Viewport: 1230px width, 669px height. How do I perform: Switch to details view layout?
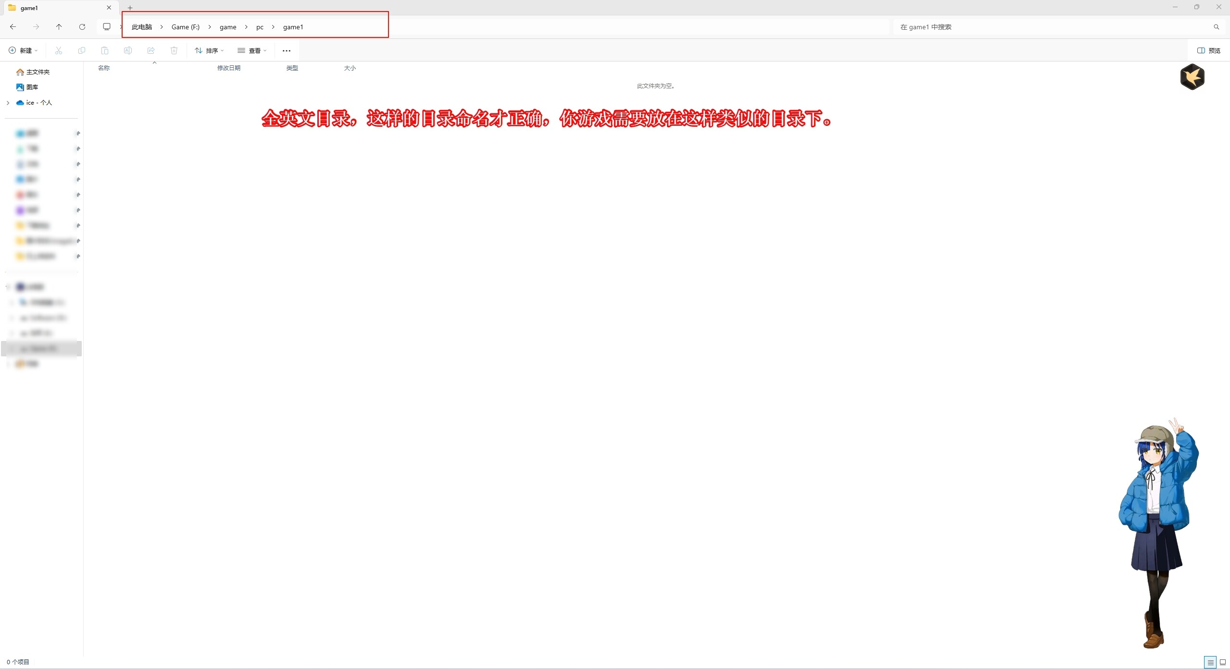point(1210,662)
